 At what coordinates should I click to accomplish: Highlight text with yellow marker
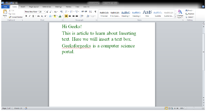click(x=55, y=16)
